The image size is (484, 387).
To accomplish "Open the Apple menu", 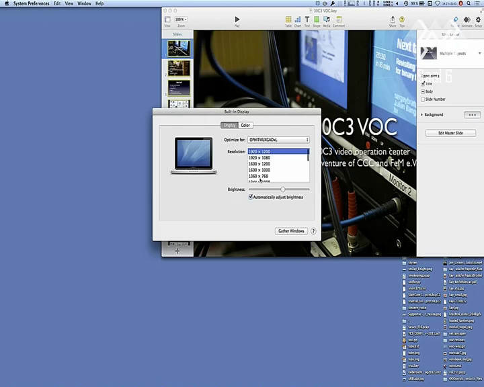I will pos(7,3).
